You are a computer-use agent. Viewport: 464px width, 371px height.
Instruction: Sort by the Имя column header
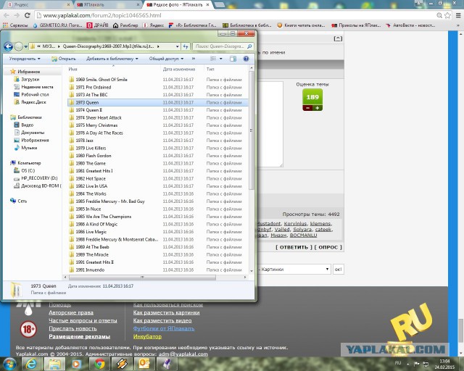[x=72, y=69]
